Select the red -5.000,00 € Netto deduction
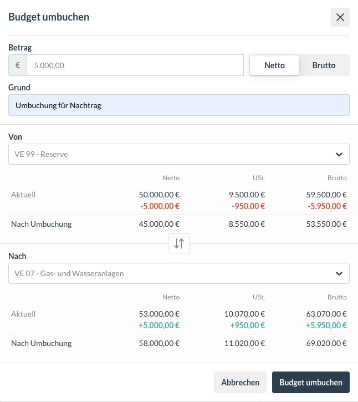The height and width of the screenshot is (402, 358). pos(159,206)
